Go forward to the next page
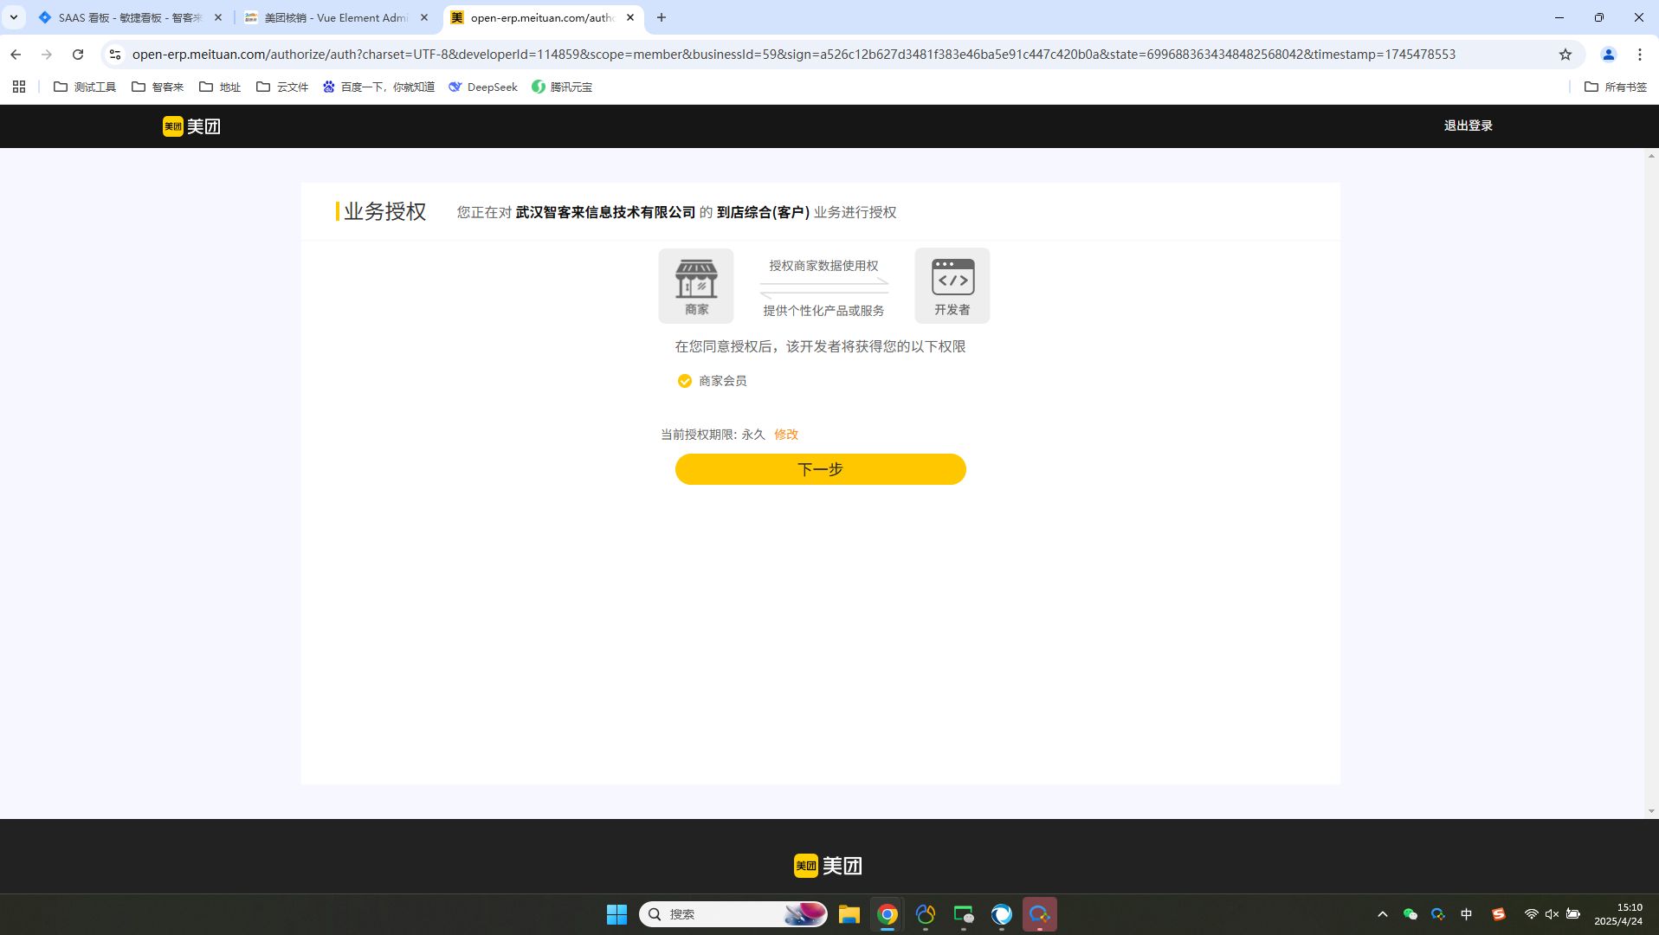 tap(47, 55)
